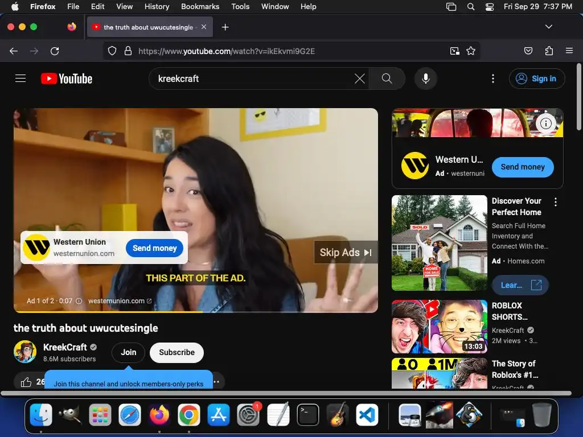583x437 pixels.
Task: List all tabs dropdown arrow
Action: coord(548,27)
